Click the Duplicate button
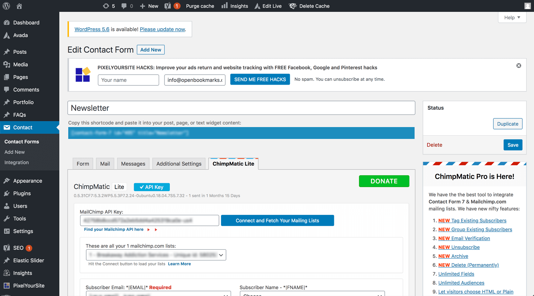This screenshot has width=534, height=296. [508, 124]
